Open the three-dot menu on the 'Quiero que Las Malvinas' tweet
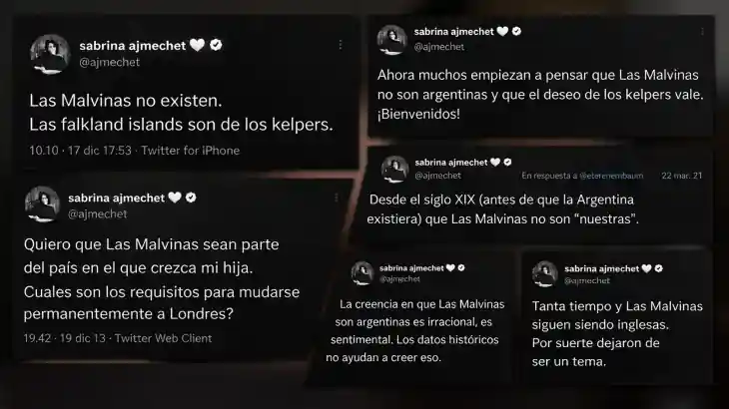729x409 pixels. pyautogui.click(x=336, y=199)
